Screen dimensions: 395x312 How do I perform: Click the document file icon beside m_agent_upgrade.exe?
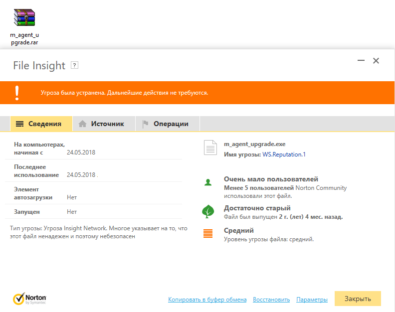tap(210, 148)
